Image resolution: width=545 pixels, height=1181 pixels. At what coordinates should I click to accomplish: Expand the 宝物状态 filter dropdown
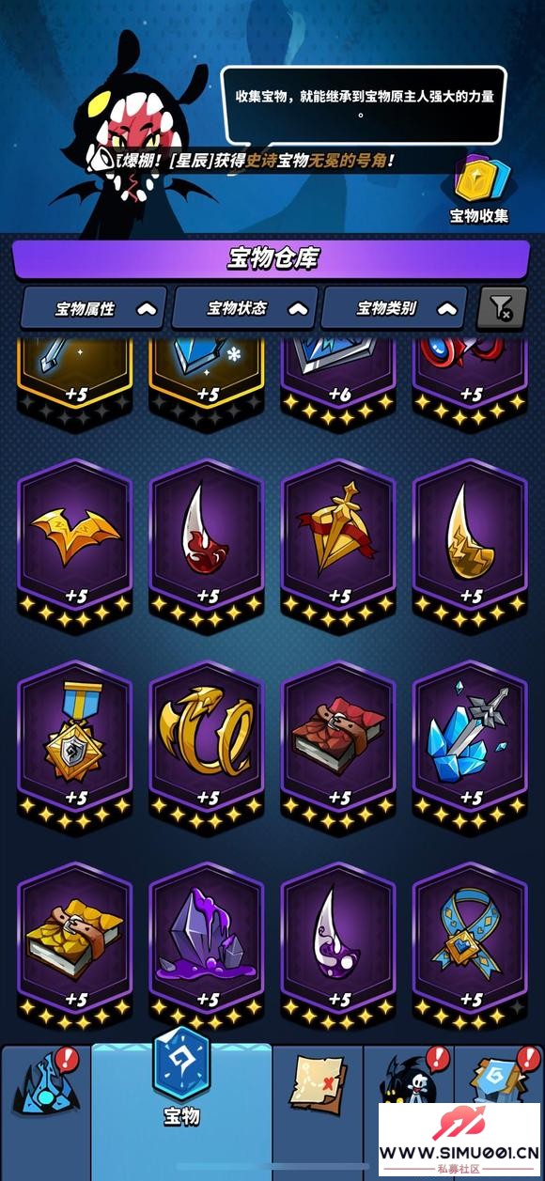coord(244,308)
